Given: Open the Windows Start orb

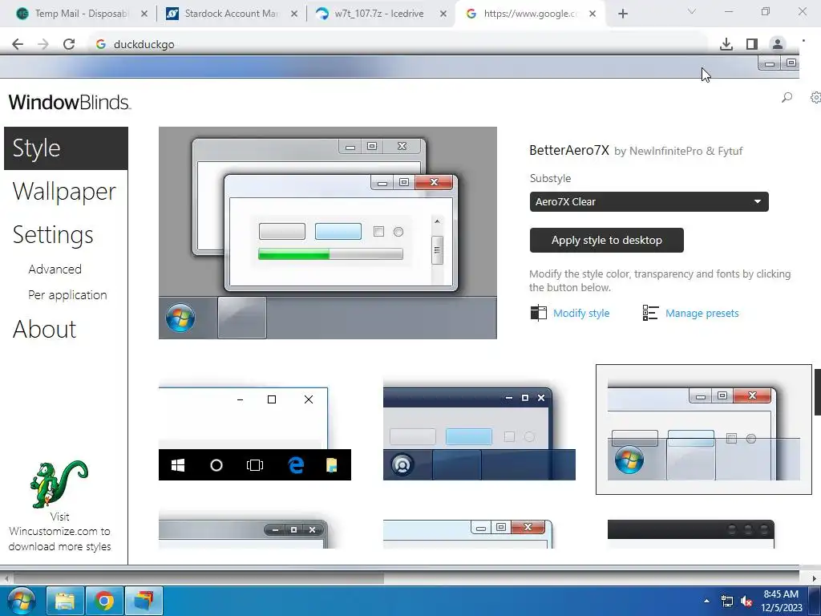Looking at the screenshot, I should pos(22,600).
